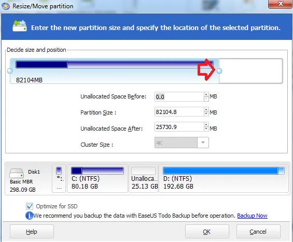
Task: Click the Cancel button
Action: (258, 232)
